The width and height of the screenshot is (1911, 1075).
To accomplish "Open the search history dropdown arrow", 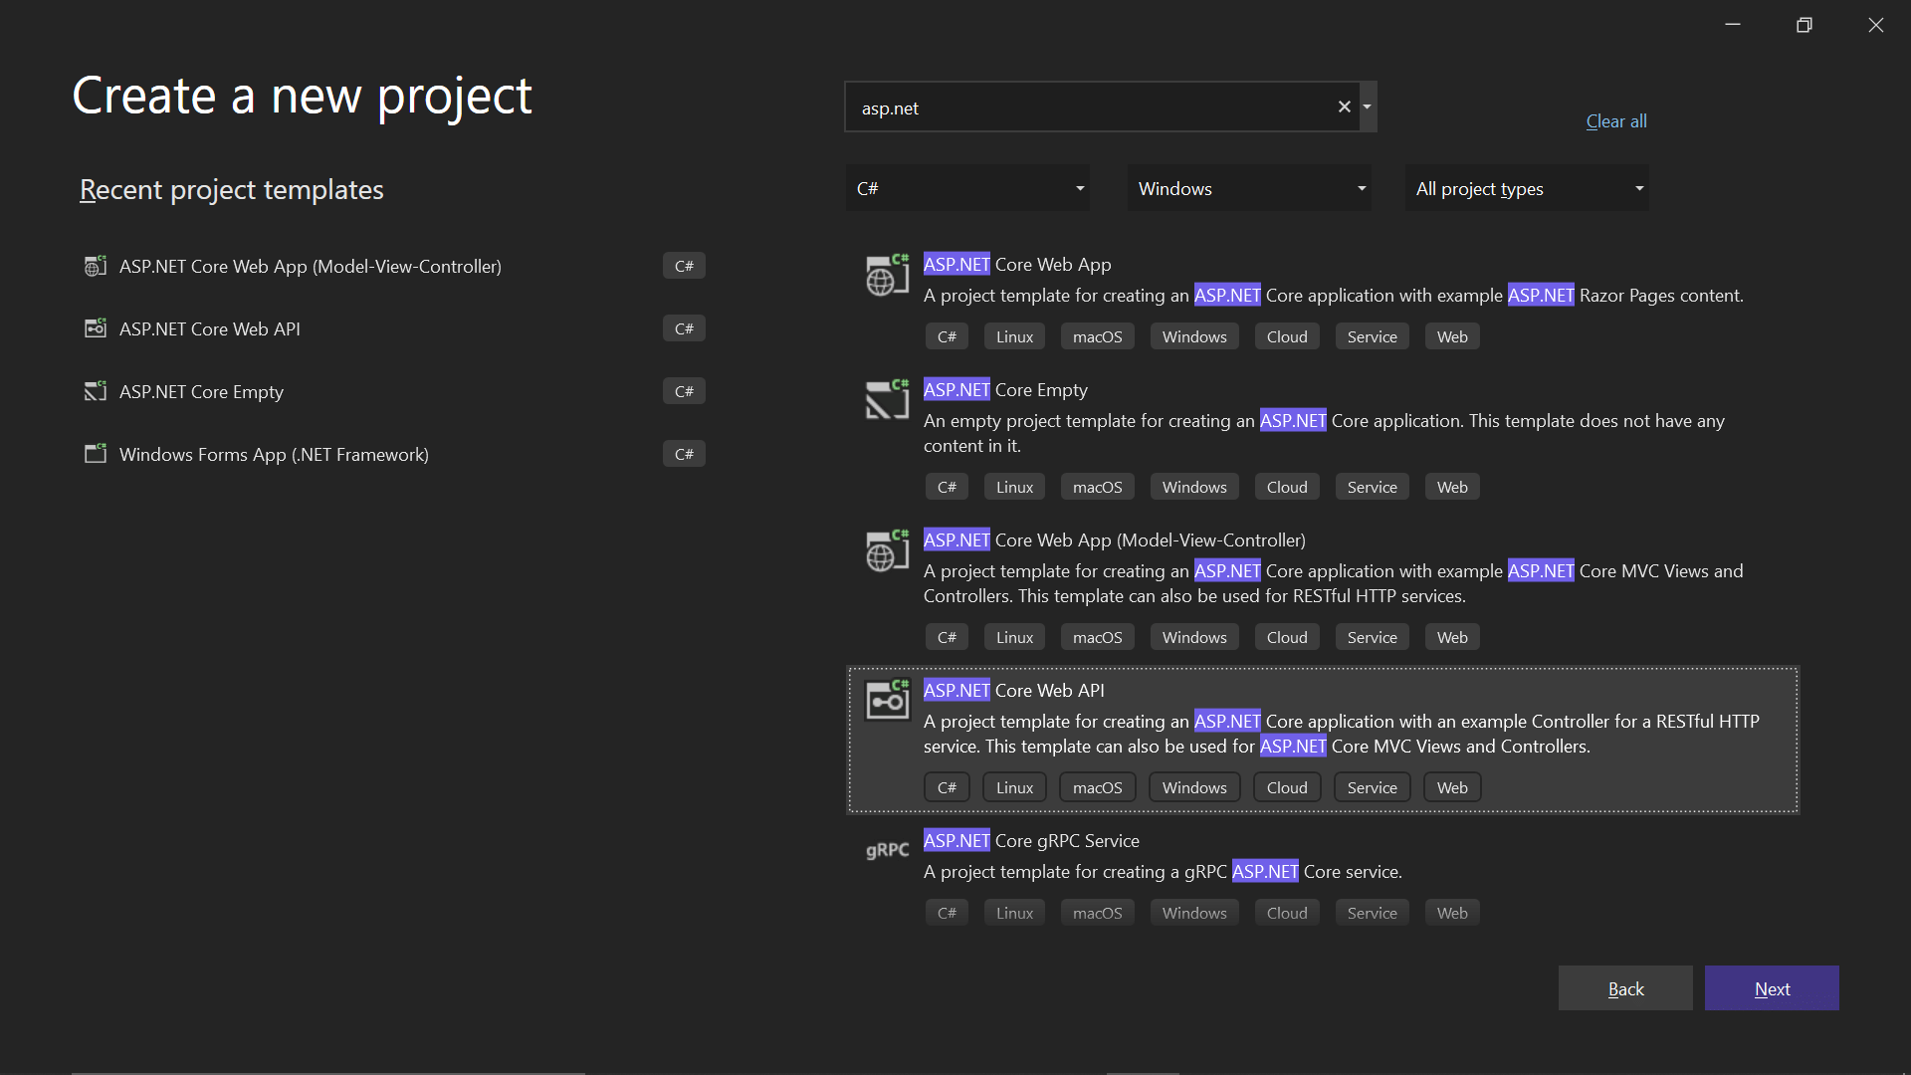I will click(x=1368, y=107).
